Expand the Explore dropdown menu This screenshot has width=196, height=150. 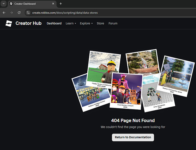click(x=86, y=23)
